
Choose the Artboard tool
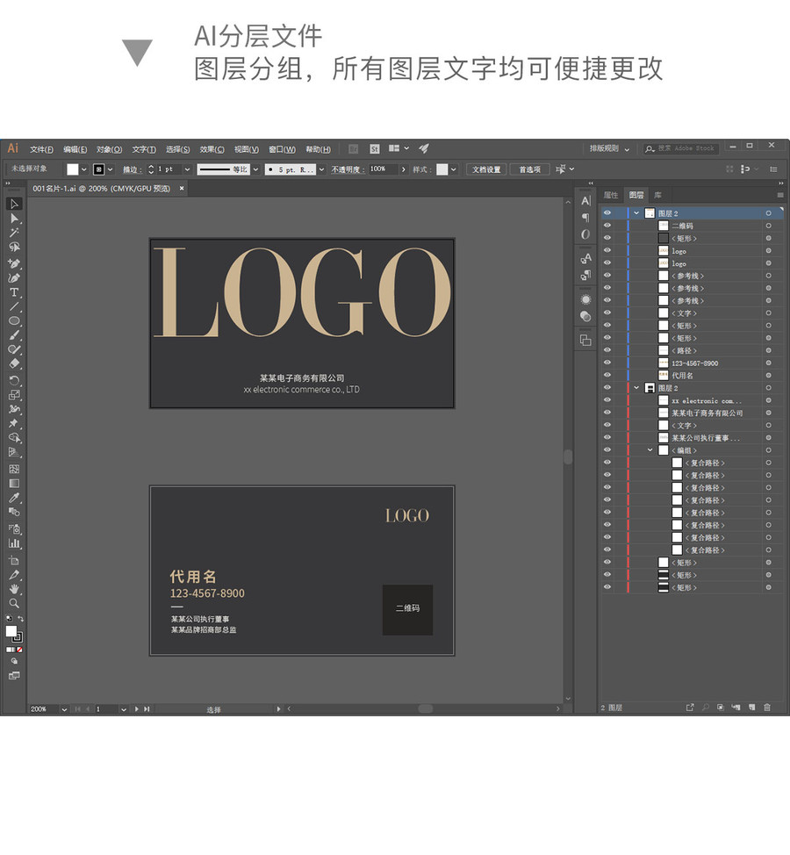(x=14, y=560)
